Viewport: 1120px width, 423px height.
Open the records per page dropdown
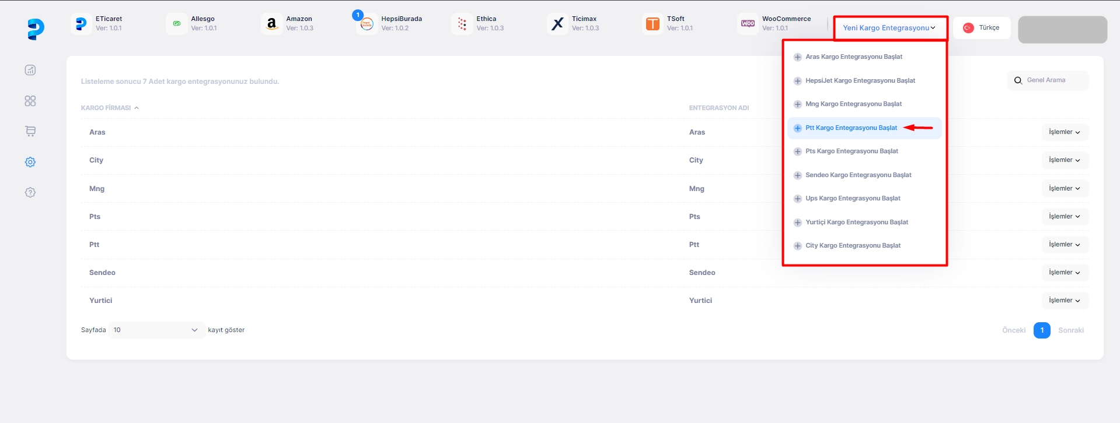(x=156, y=330)
